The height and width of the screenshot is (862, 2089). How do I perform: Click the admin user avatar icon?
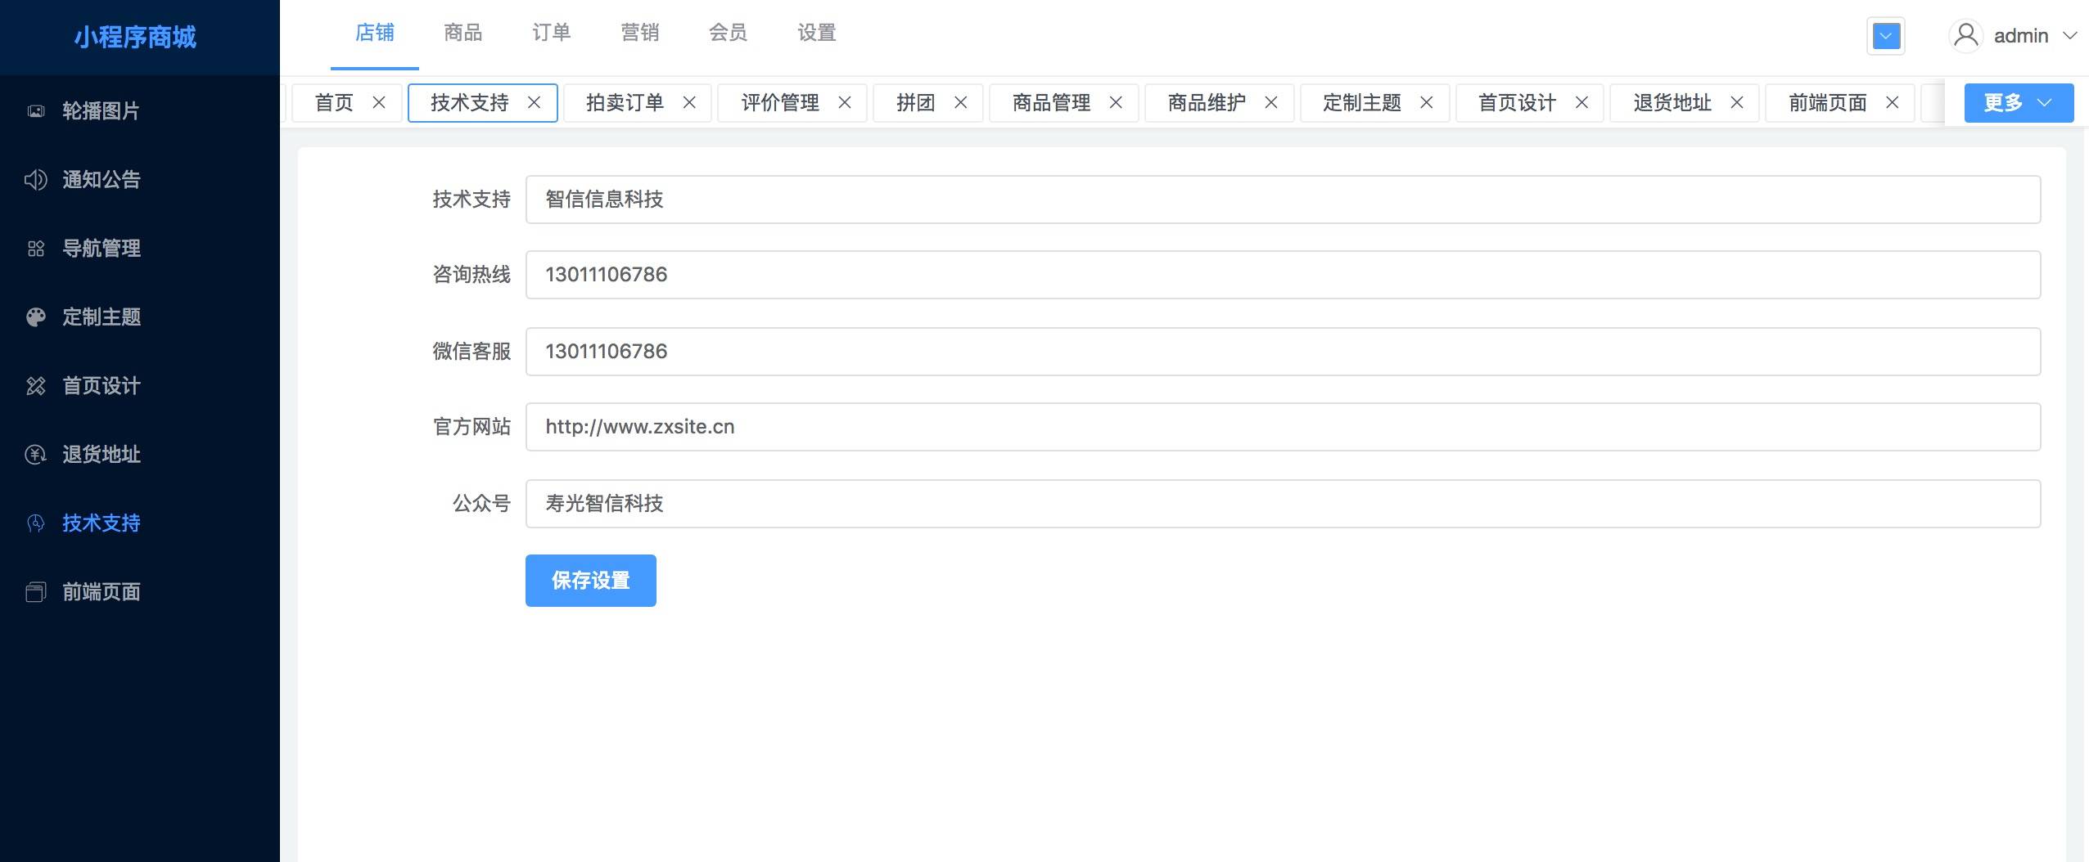(1966, 36)
